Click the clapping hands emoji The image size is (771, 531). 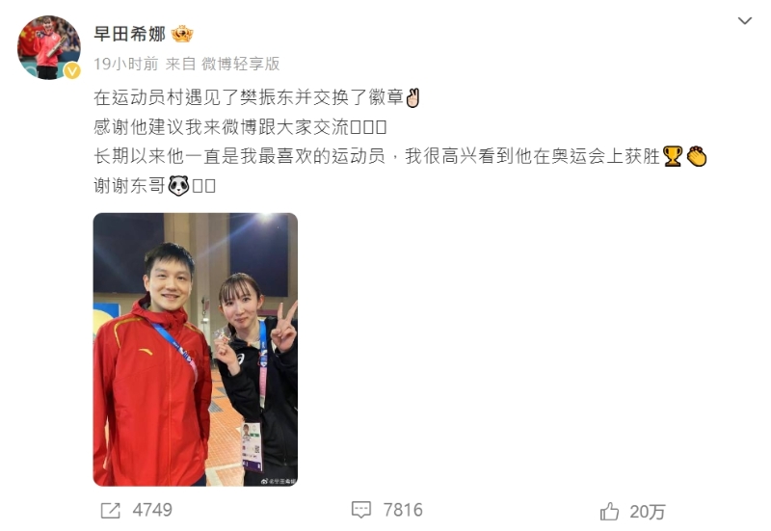click(697, 156)
